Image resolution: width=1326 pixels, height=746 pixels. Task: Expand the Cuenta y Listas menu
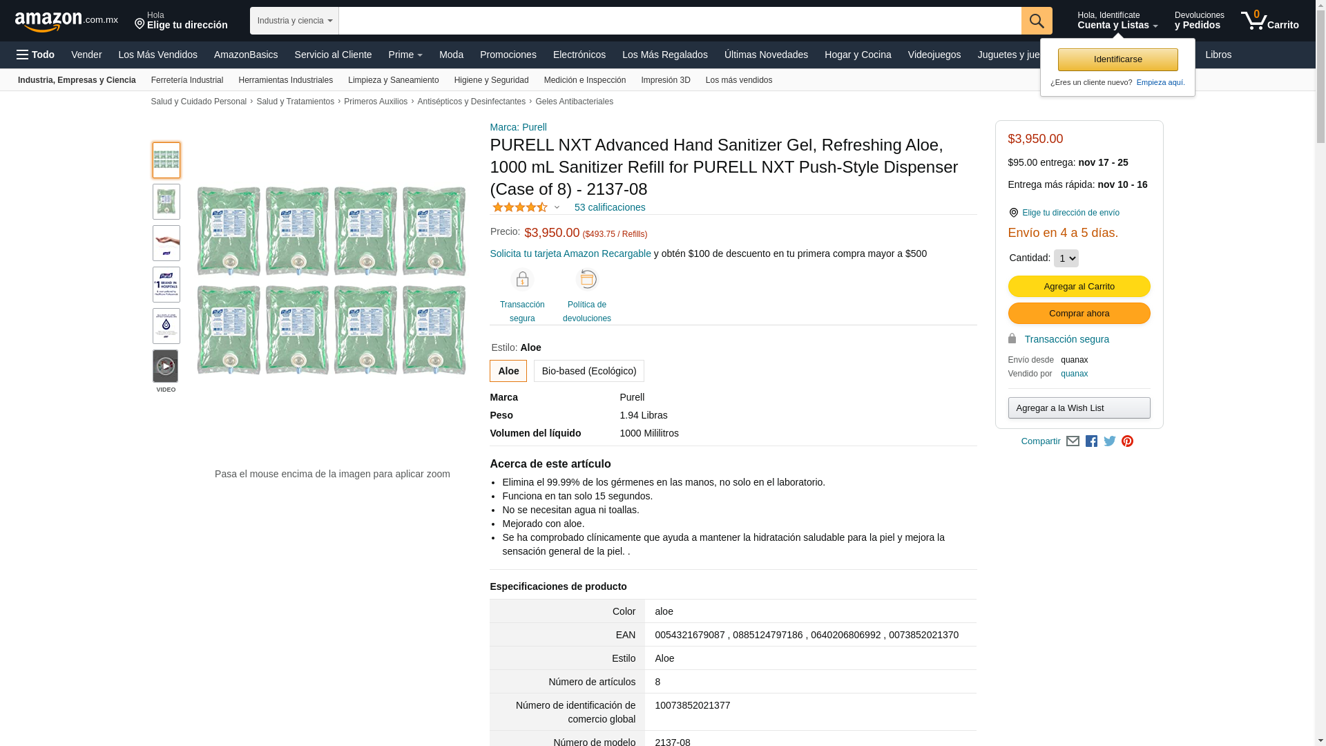(1117, 21)
